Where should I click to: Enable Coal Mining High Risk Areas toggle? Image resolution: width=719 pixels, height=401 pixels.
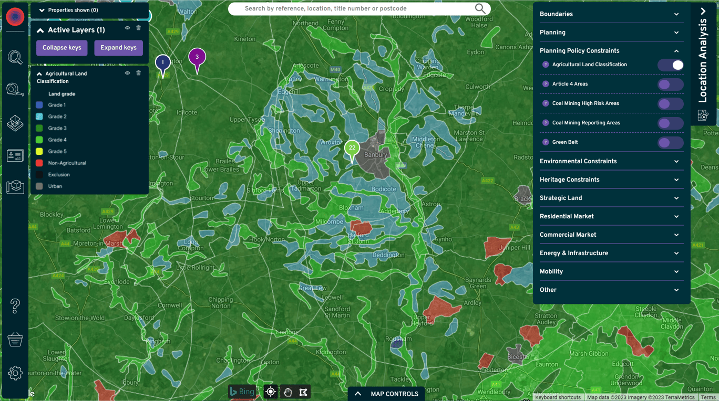(x=671, y=104)
